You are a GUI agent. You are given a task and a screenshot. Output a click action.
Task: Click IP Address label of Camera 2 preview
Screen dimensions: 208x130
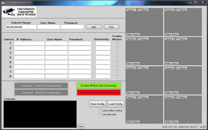pos(181,10)
